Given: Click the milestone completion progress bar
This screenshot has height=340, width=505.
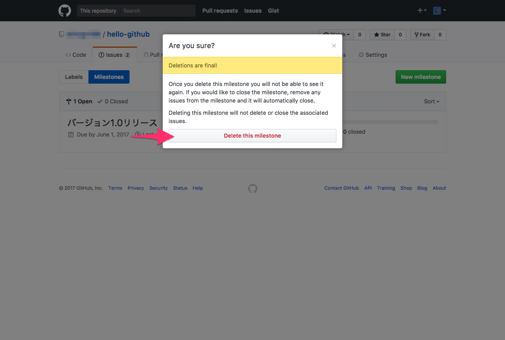Looking at the screenshot, I should click(395, 121).
